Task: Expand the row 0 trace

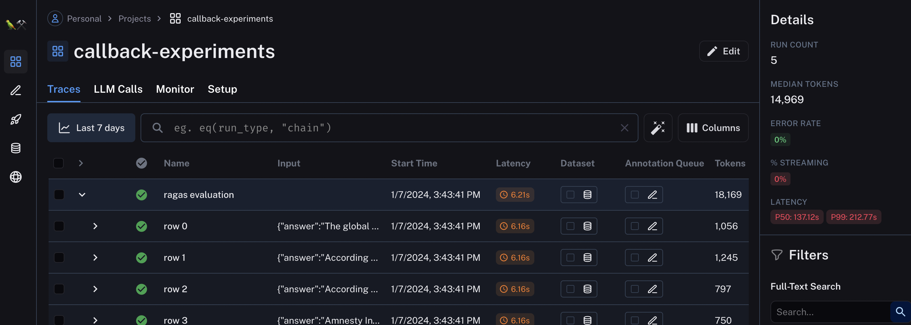Action: (x=95, y=226)
